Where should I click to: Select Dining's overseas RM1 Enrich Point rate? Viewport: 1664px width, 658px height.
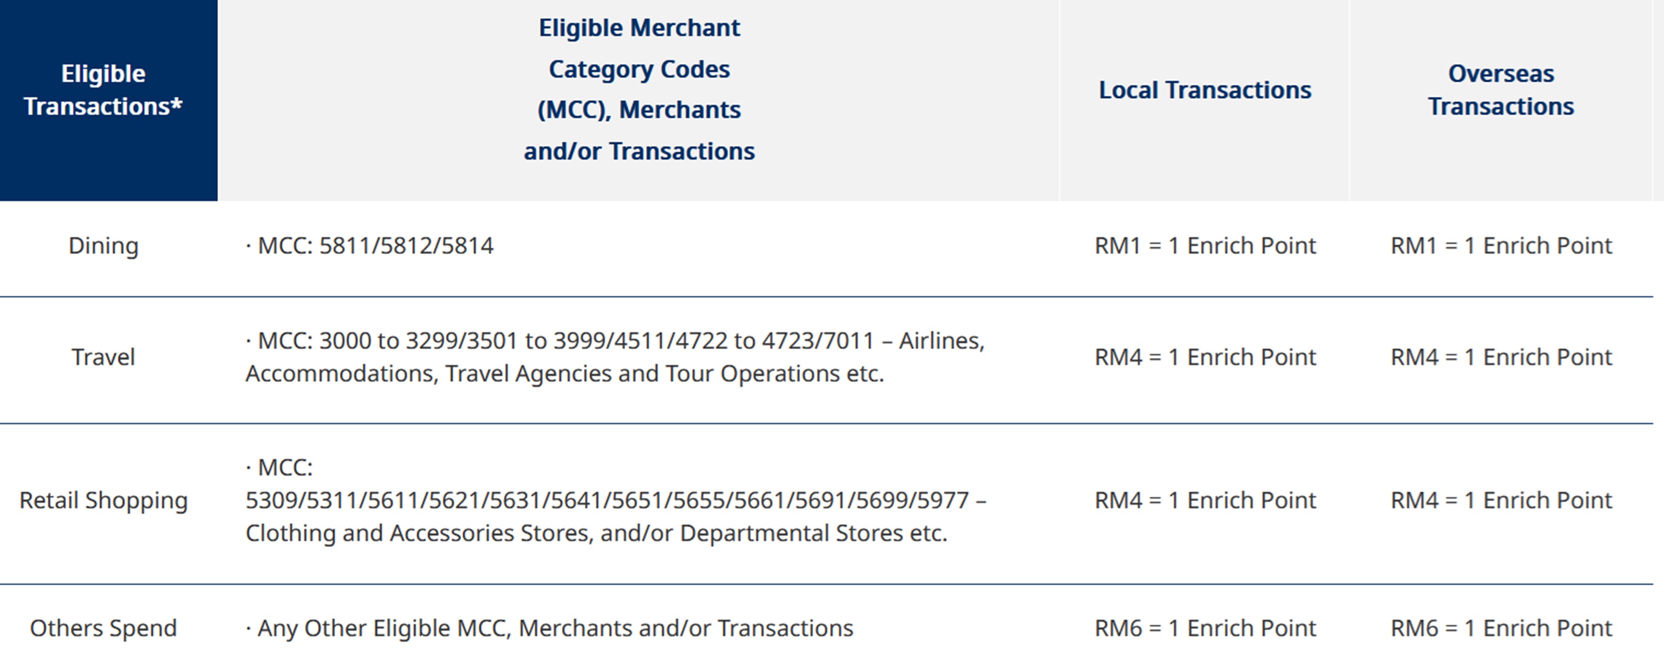point(1500,246)
